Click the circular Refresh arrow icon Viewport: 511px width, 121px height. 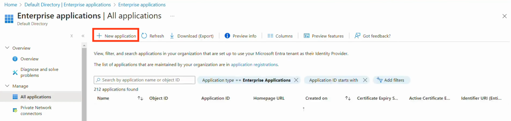click(x=144, y=36)
